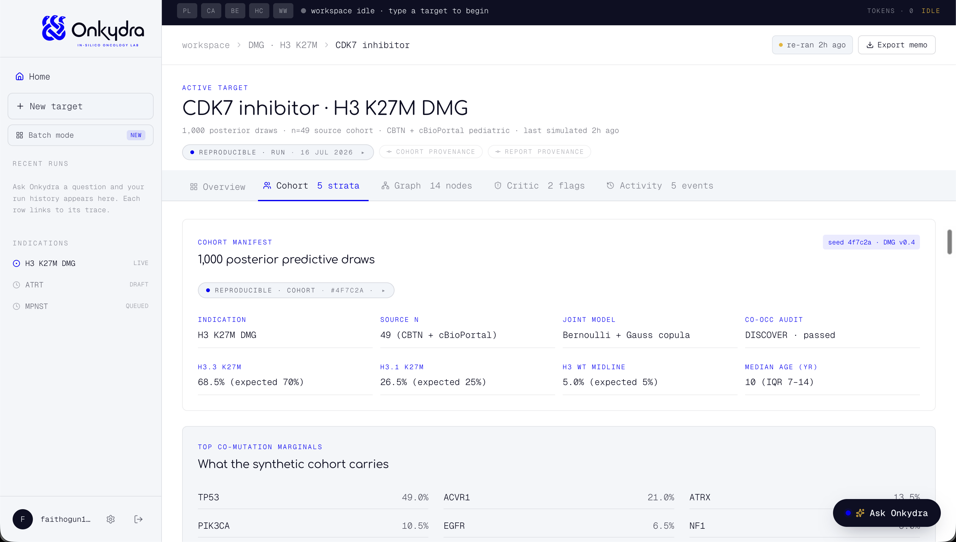This screenshot has width=956, height=542.
Task: Click the Onkydra logo
Action: [93, 31]
